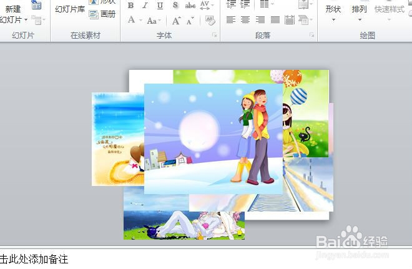Expand the columns dropdown arrow
Image resolution: width=412 pixels, height=269 pixels.
click(272, 4)
